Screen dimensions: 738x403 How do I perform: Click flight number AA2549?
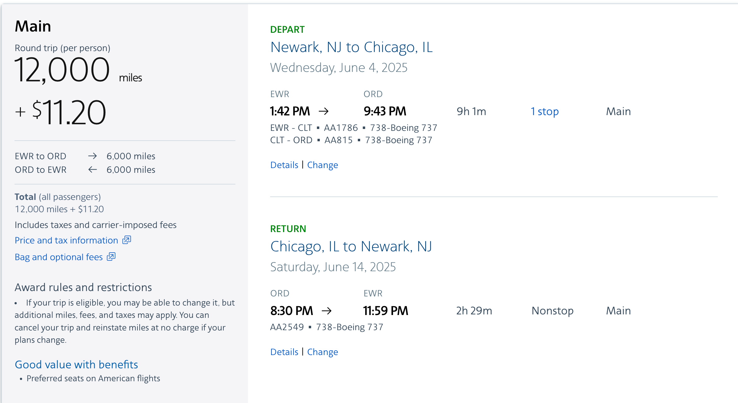pyautogui.click(x=287, y=327)
